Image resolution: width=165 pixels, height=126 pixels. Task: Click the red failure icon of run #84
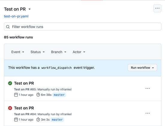point(10,108)
